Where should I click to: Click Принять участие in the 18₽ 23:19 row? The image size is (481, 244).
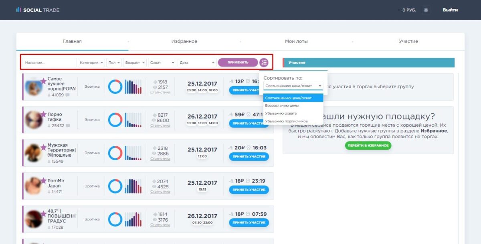[249, 190]
